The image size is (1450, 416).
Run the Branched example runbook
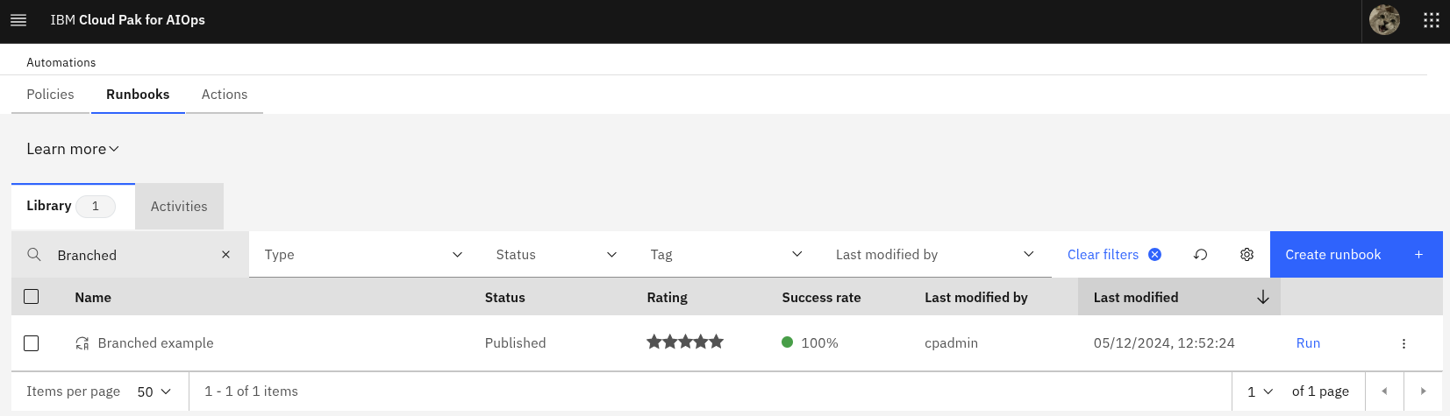click(x=1308, y=343)
